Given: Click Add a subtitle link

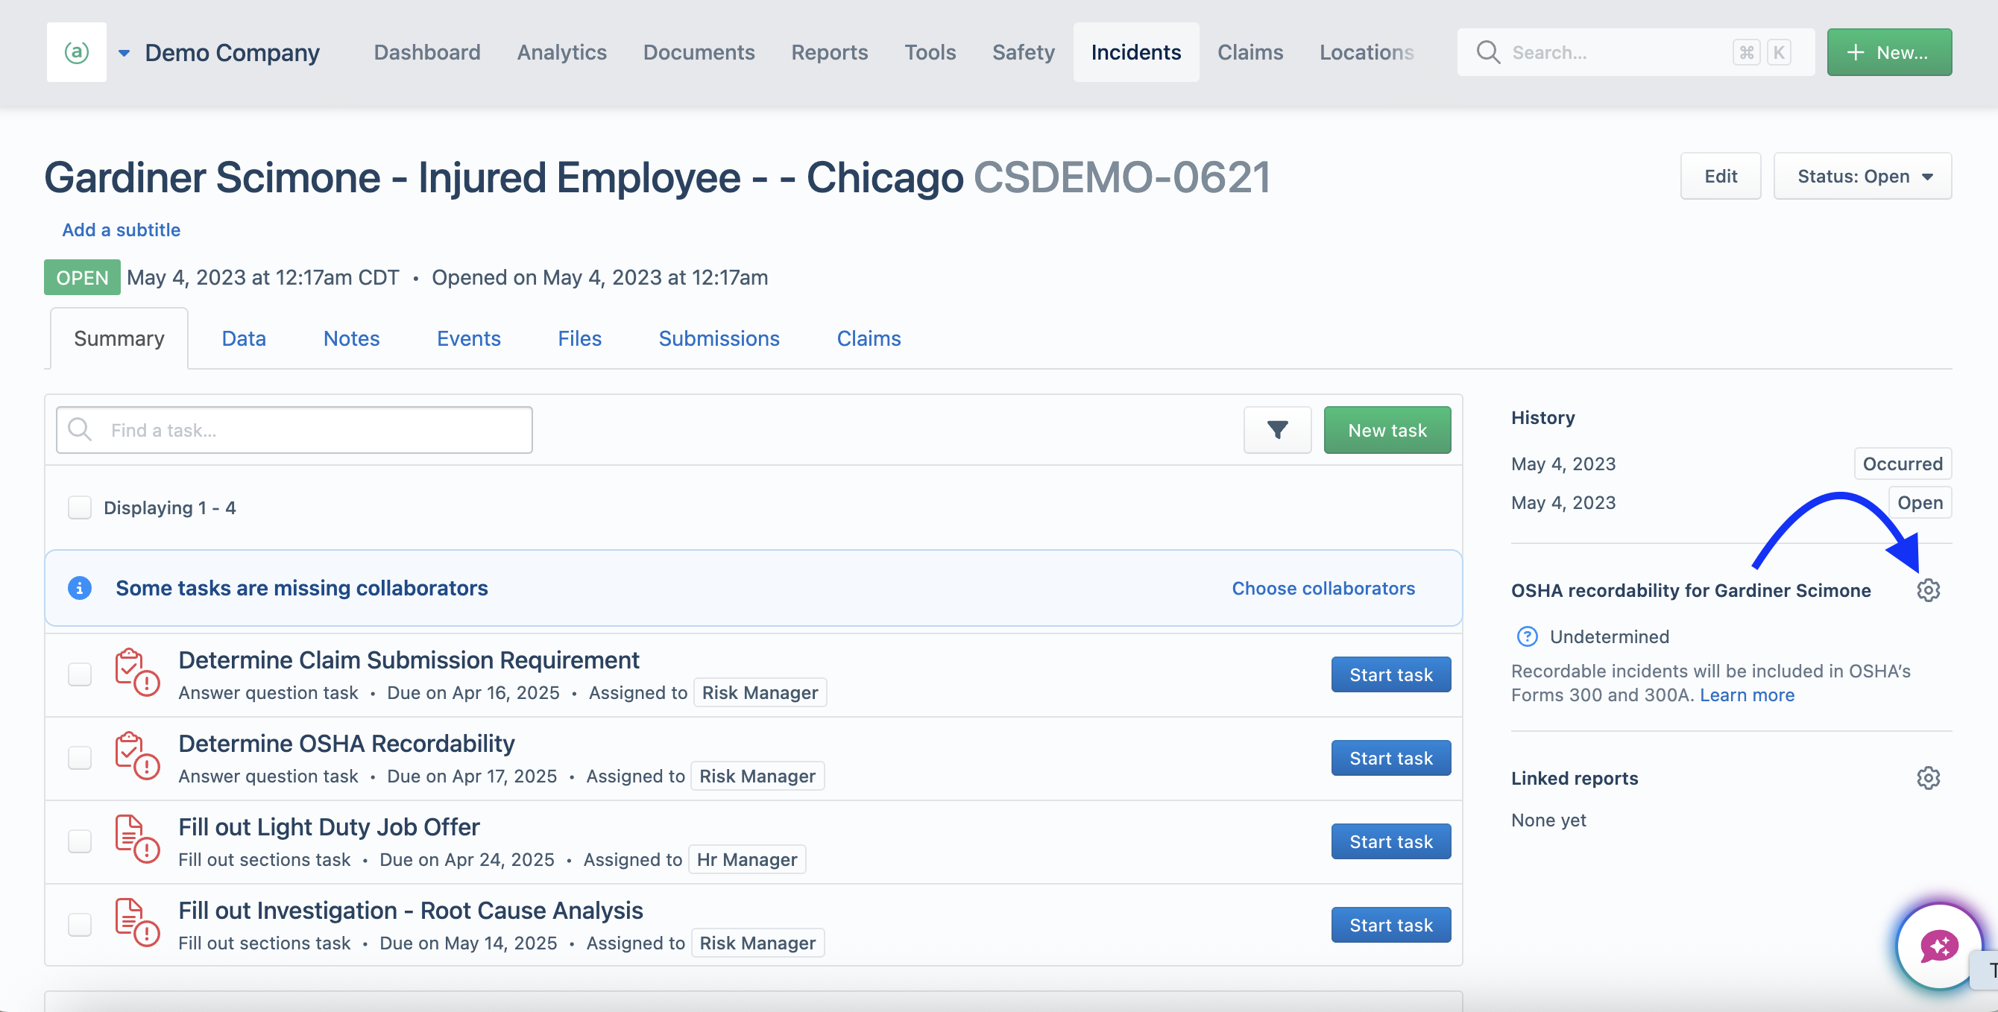Looking at the screenshot, I should 121,230.
